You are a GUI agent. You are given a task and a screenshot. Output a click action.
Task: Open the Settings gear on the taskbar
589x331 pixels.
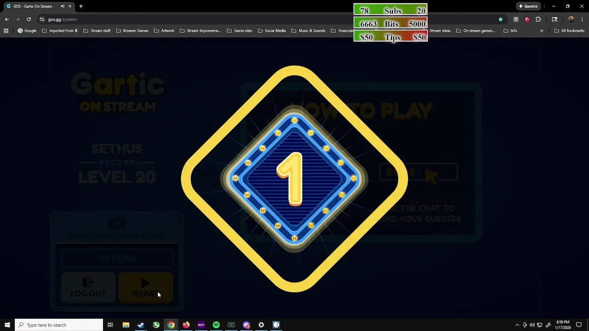coord(261,325)
